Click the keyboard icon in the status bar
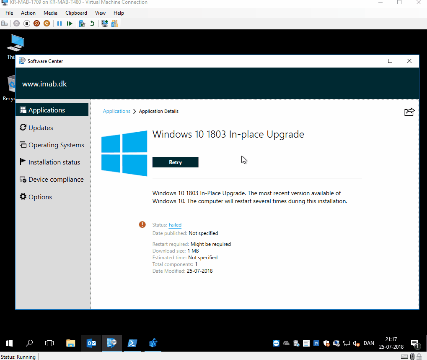Viewport: 427px width, 360px height. 404,357
